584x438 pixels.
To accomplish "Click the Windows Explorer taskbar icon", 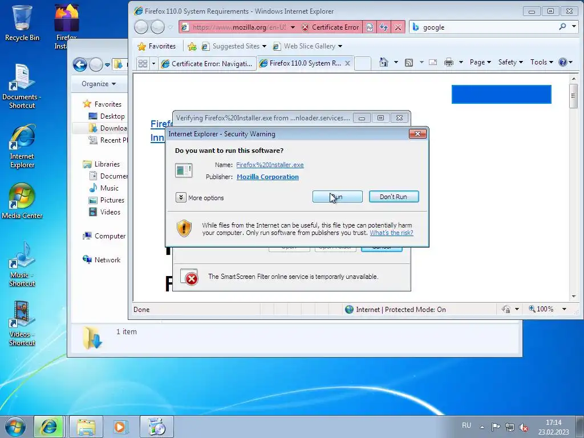I will [x=86, y=427].
